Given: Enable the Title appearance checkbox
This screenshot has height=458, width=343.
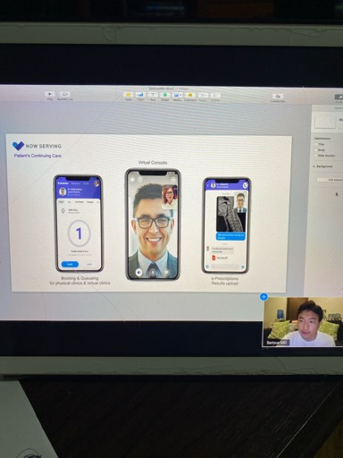Looking at the screenshot, I should pyautogui.click(x=316, y=144).
